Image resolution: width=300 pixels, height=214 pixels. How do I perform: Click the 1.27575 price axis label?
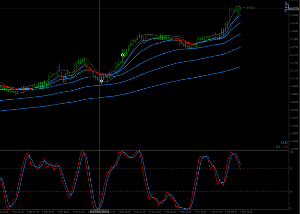click(x=294, y=55)
